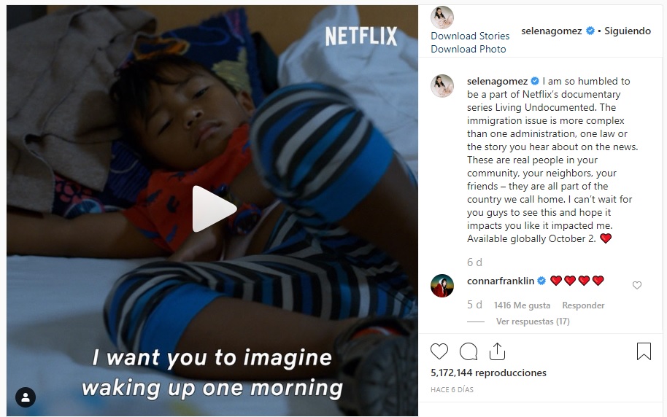Open 5,172,144 reproducciones view count
The image size is (667, 417).
click(x=488, y=373)
